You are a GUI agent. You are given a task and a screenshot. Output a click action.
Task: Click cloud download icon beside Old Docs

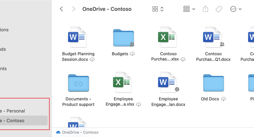223,99
